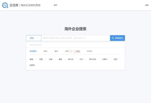151x103 pixels.
Task: Pick 俄罗斯 in the country list
Action: tap(32, 65)
